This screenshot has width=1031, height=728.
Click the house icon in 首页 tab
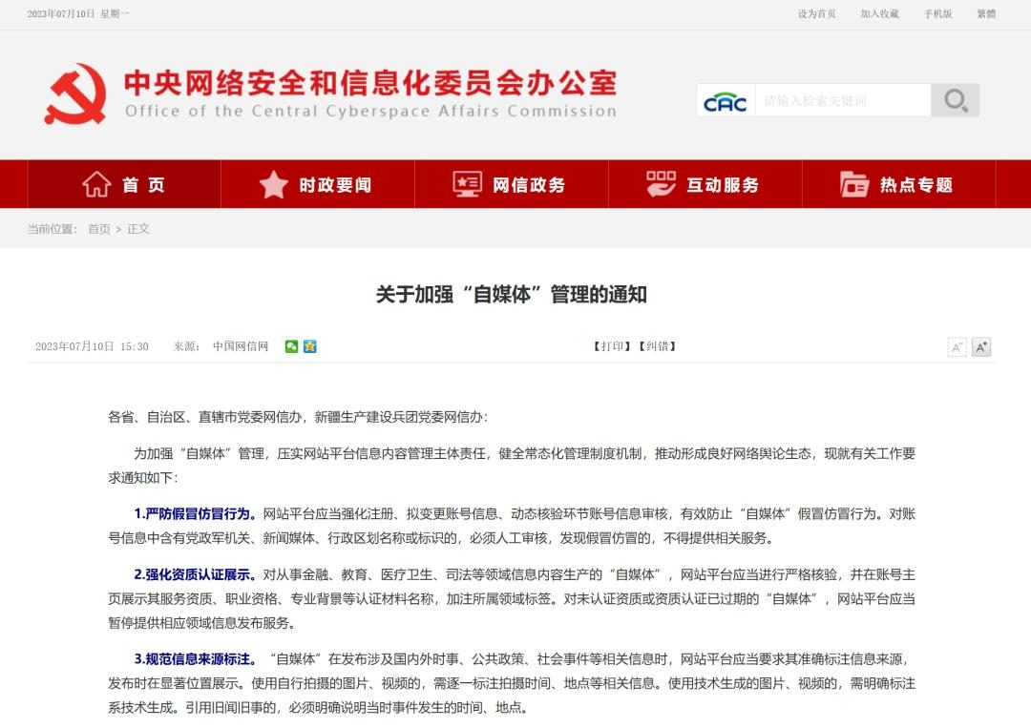click(96, 184)
